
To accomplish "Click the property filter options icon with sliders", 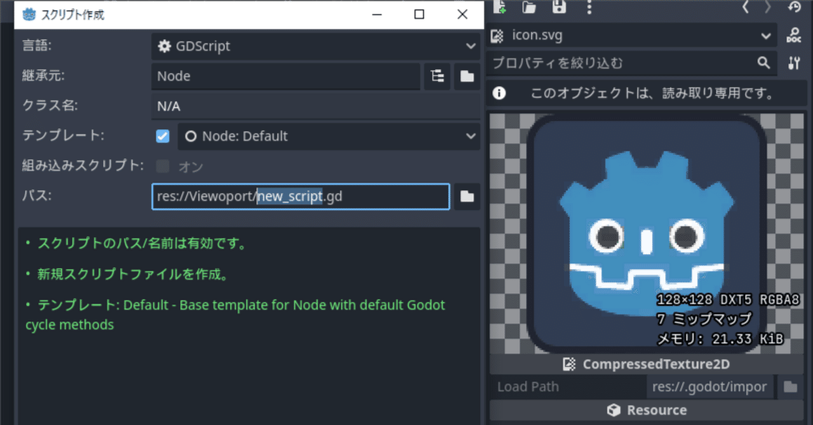I will 794,63.
